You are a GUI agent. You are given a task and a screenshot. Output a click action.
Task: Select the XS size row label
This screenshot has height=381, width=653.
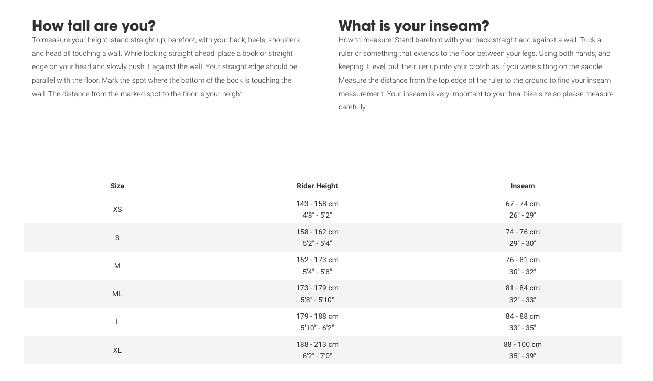[117, 209]
